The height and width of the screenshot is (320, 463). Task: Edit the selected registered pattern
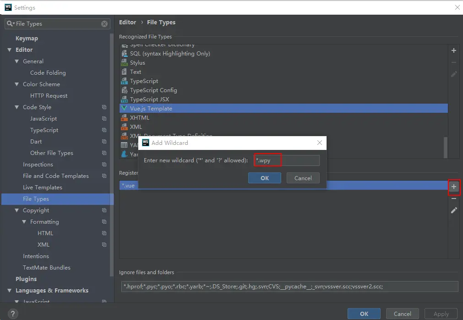[x=454, y=210]
